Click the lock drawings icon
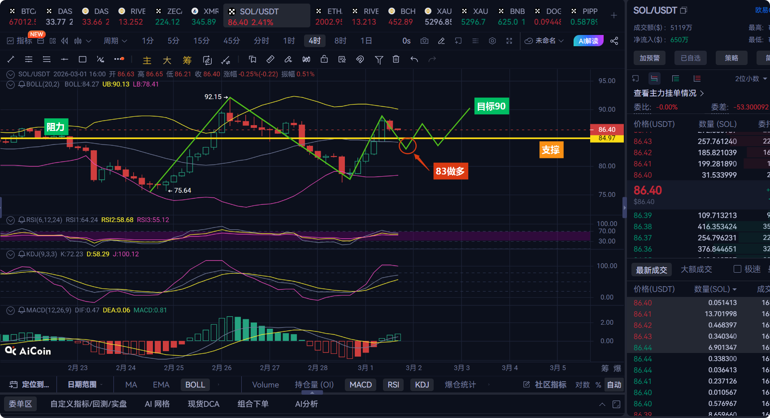 pyautogui.click(x=324, y=59)
